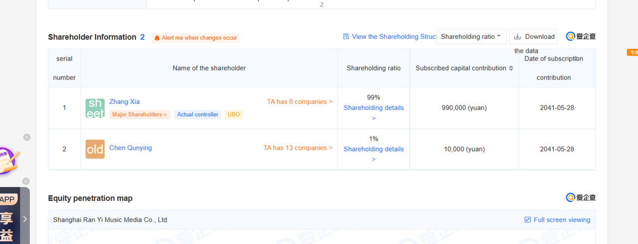This screenshot has height=244, width=638.
Task: Expand the APP side panel arrow
Action: coord(25,219)
